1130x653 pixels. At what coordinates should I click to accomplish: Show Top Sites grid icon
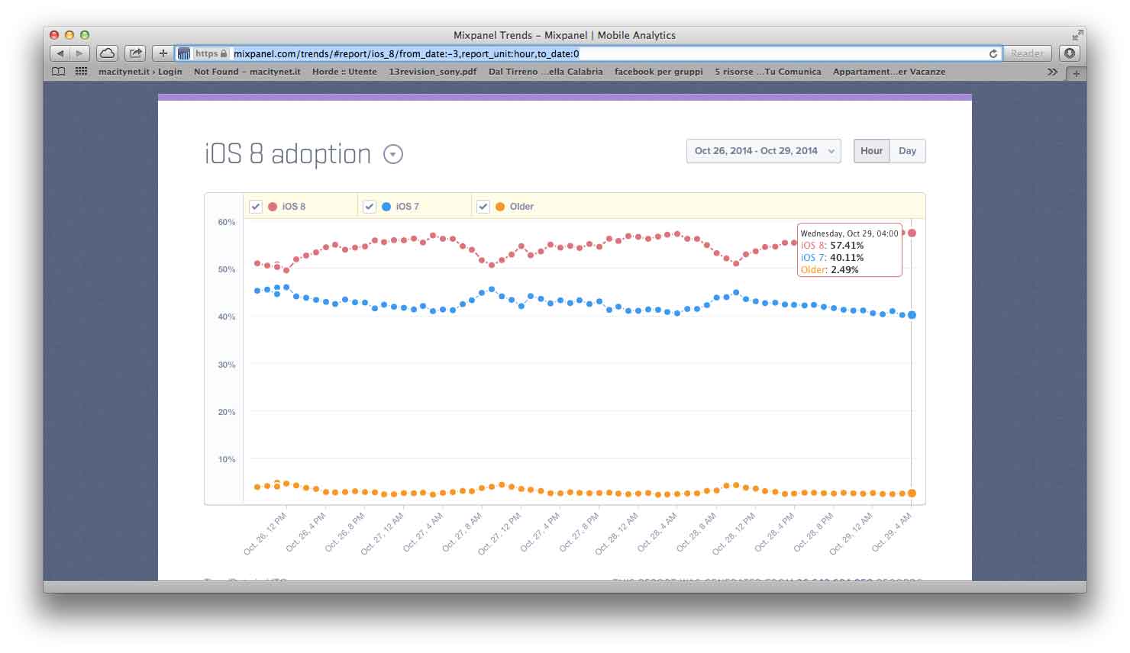pos(81,72)
